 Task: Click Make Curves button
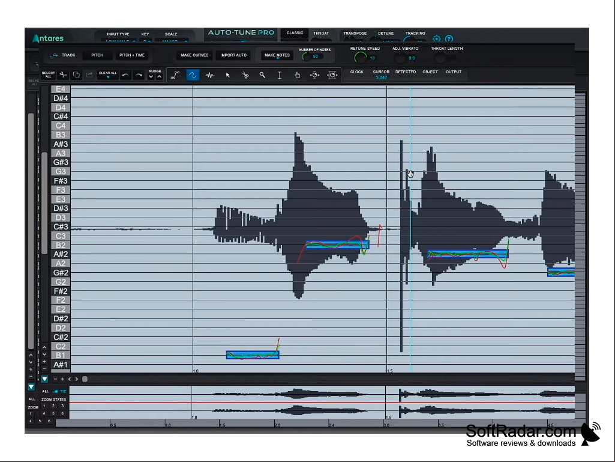click(x=194, y=55)
